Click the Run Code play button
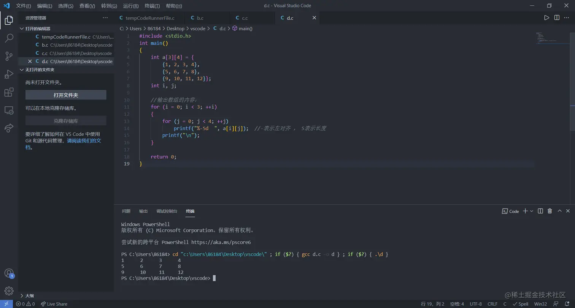The image size is (575, 308). 546,18
